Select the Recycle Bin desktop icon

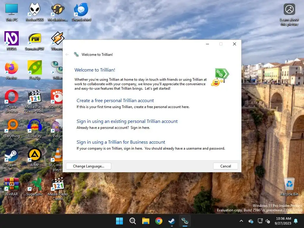pos(289,186)
